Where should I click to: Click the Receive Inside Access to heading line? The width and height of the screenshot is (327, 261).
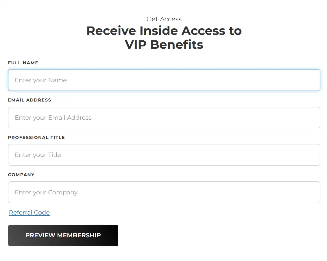tap(164, 31)
